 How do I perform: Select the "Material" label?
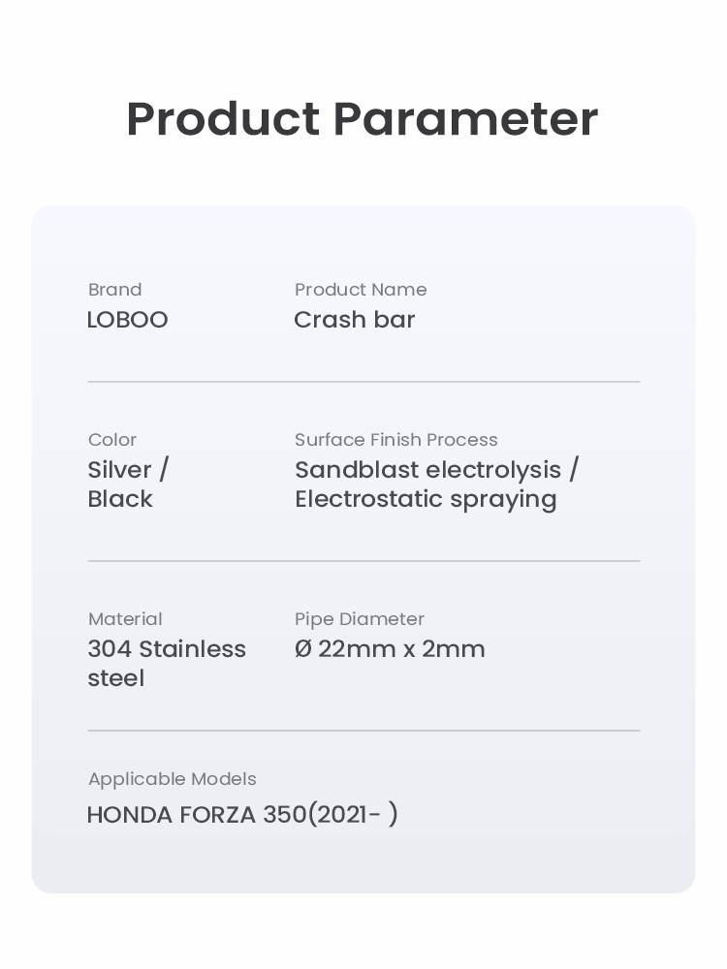[x=124, y=619]
